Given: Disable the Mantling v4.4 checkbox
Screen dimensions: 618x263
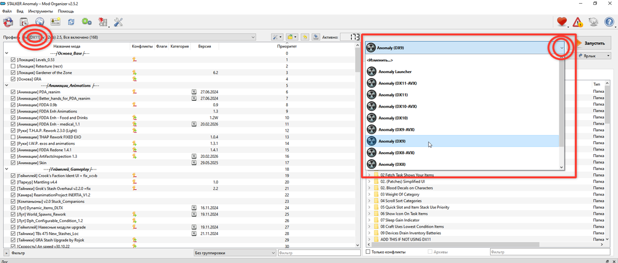Looking at the screenshot, I should click(x=13, y=182).
